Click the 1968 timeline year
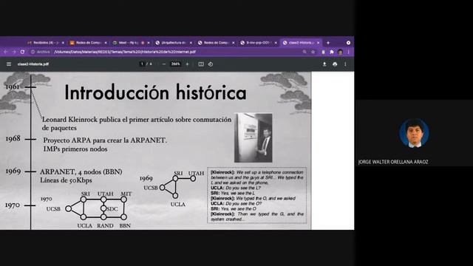 pyautogui.click(x=13, y=139)
